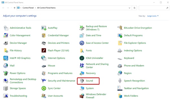The image size is (171, 107).
Task: Open the Fonts folder icon
Action: 82,51
